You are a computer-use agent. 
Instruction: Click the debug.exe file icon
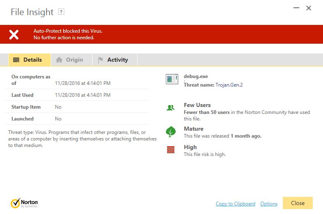172,79
